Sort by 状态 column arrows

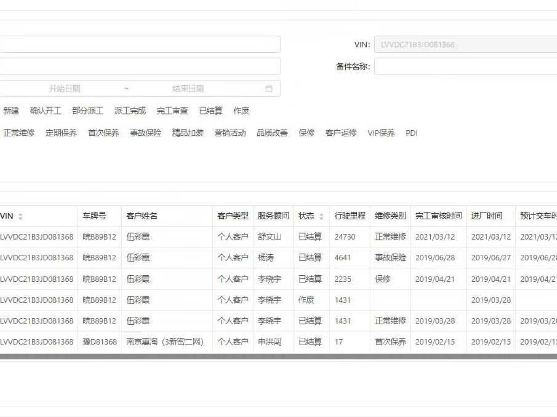(x=321, y=216)
